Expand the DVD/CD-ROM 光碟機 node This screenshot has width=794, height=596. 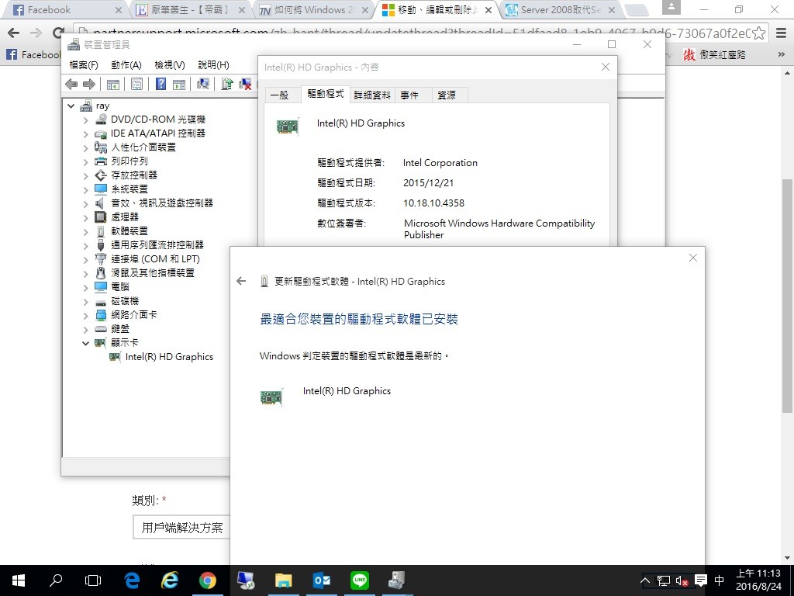(x=85, y=120)
